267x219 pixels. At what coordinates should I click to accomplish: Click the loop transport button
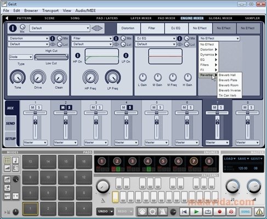pos(208,212)
